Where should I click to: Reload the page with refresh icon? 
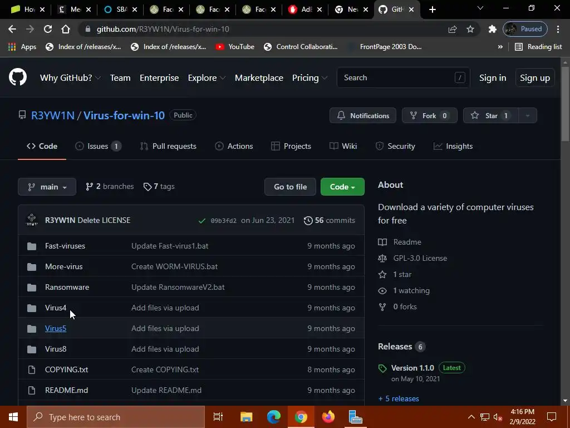tap(48, 29)
